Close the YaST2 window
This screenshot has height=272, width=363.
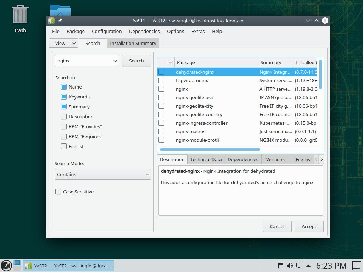(325, 21)
